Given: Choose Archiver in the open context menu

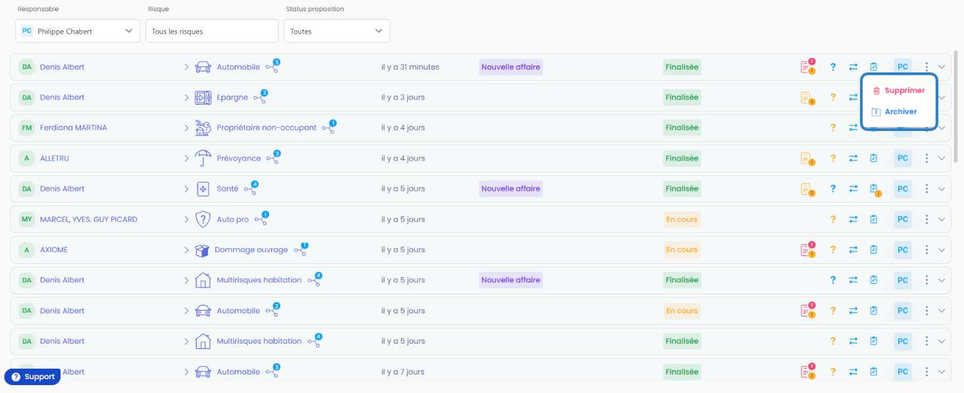Looking at the screenshot, I should point(894,112).
